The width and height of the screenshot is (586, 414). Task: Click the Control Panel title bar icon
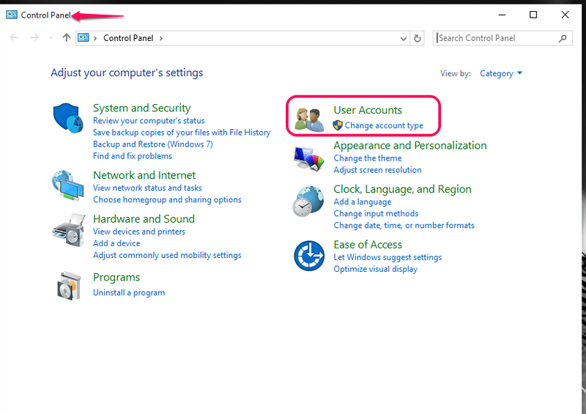click(x=12, y=15)
